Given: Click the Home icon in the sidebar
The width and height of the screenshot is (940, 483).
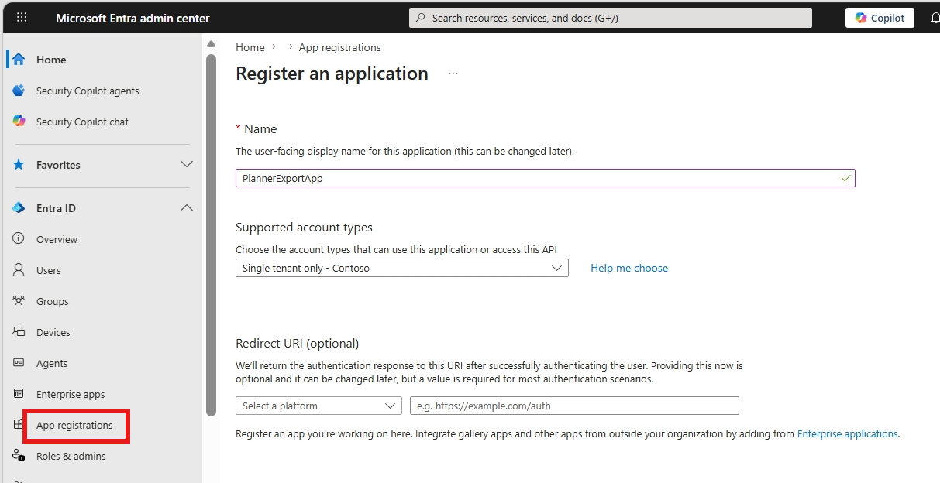Looking at the screenshot, I should 19,60.
